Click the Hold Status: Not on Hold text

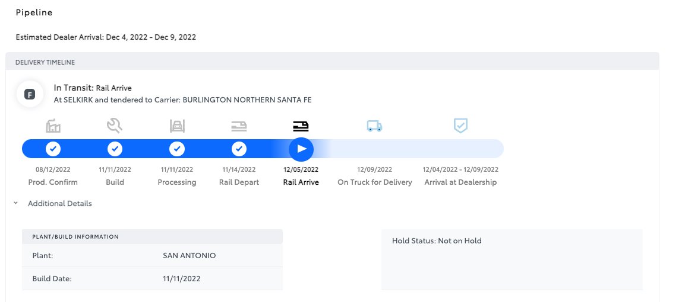(437, 241)
